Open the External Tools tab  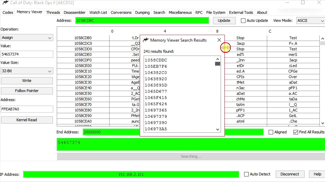click(241, 12)
